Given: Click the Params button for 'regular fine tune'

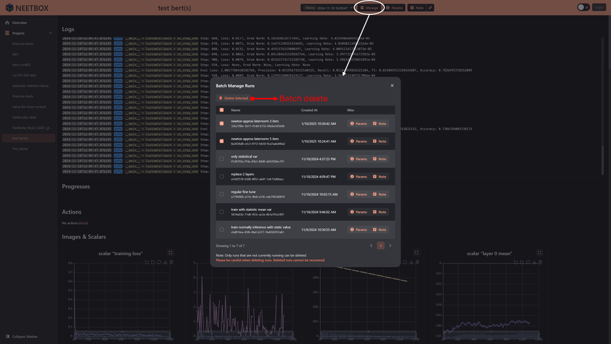Looking at the screenshot, I should pos(358,194).
